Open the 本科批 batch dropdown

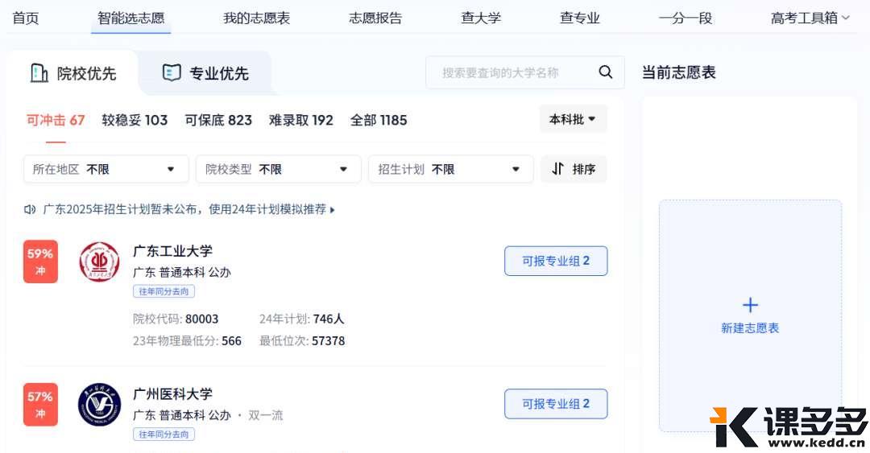573,119
